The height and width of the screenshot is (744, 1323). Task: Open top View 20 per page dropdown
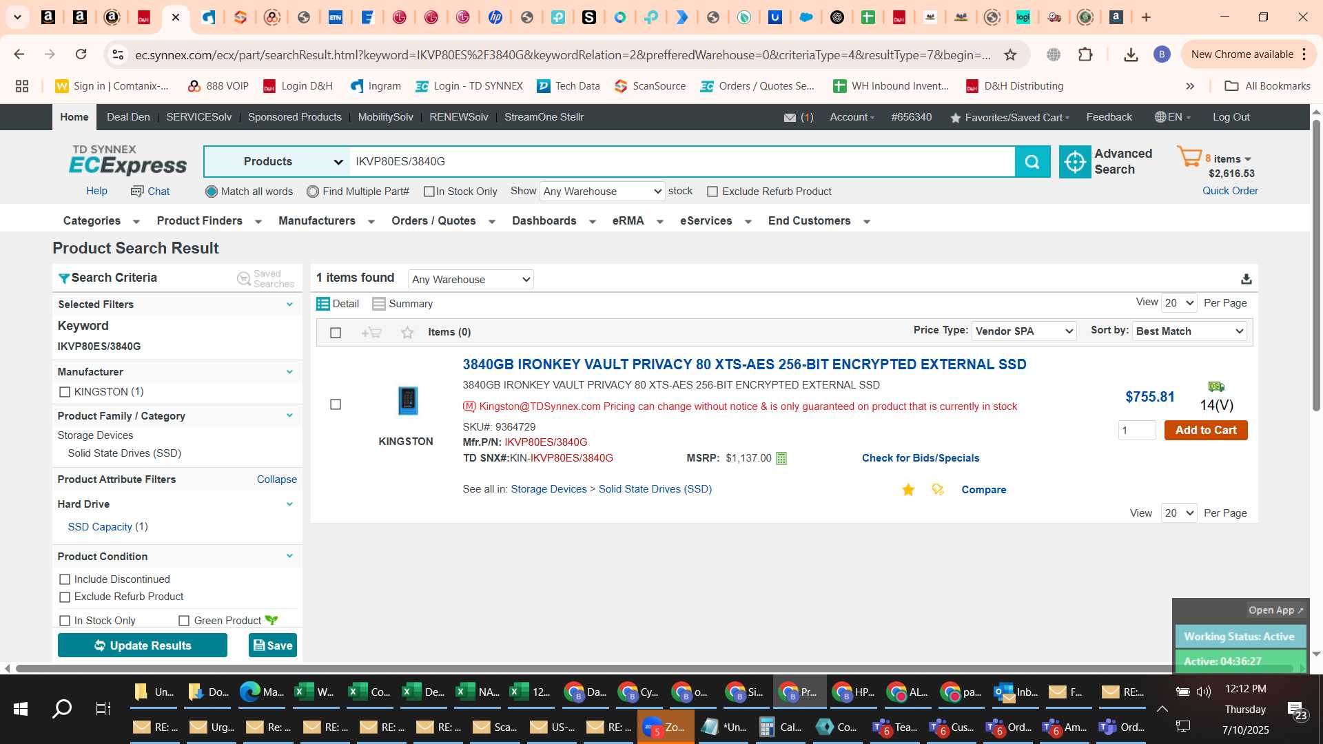[1179, 303]
